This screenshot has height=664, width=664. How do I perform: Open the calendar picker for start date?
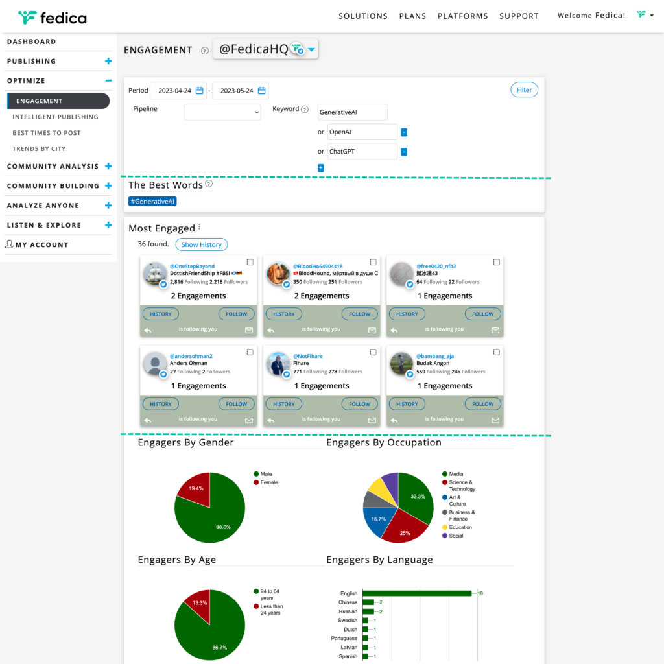tap(200, 91)
